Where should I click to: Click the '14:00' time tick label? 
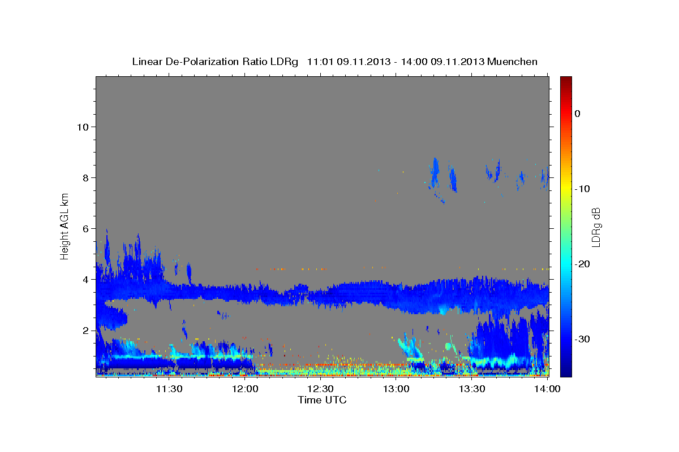(x=547, y=389)
